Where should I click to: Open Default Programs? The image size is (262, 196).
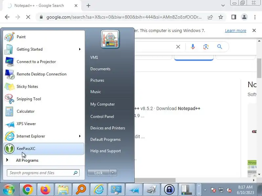point(105,139)
